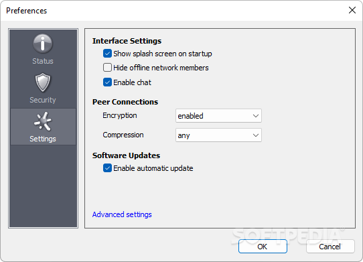The height and width of the screenshot is (262, 363).
Task: Toggle the Enable chat checkbox
Action: point(107,82)
